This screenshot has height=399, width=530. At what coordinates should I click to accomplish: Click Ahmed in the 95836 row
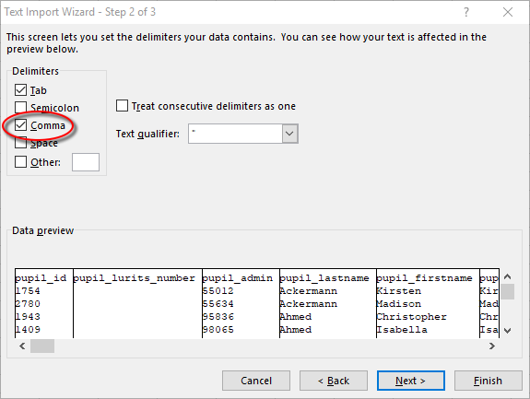296,317
